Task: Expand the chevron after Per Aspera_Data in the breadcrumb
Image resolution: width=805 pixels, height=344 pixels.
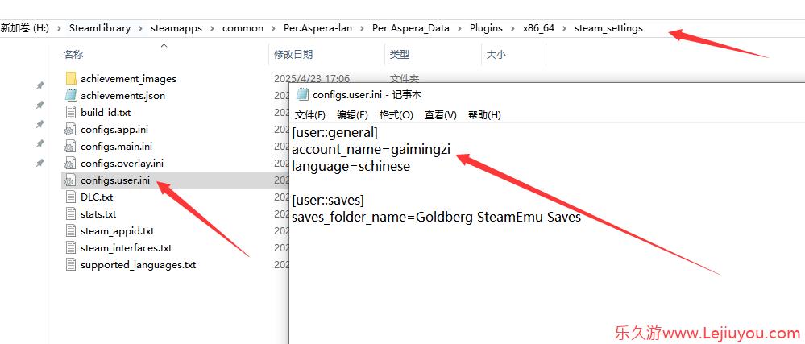Action: (459, 29)
